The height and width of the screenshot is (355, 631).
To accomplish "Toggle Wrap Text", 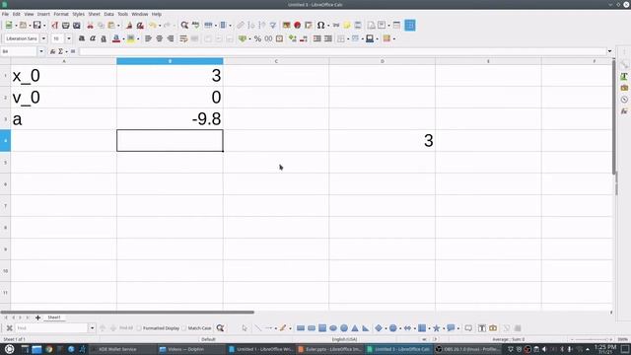I will point(183,38).
